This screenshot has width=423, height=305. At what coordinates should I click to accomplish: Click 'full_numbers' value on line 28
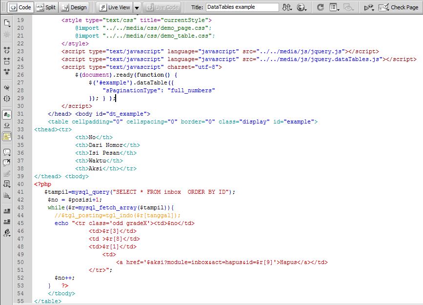pos(191,90)
